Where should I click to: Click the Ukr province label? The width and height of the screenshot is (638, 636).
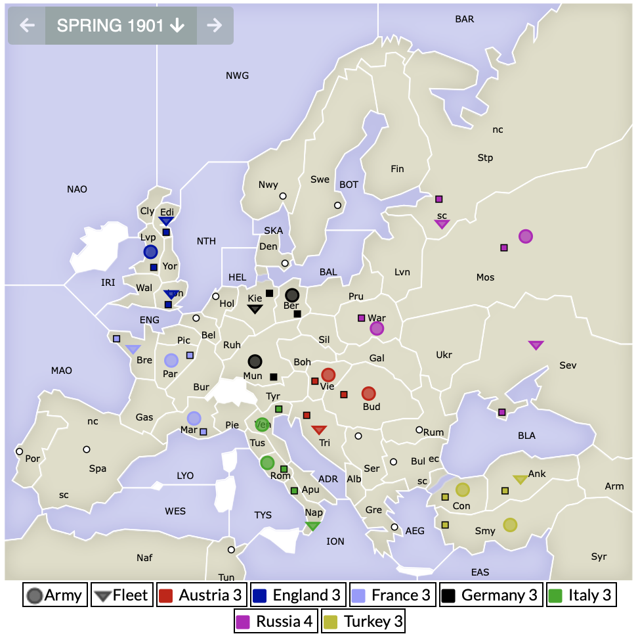pyautogui.click(x=444, y=355)
